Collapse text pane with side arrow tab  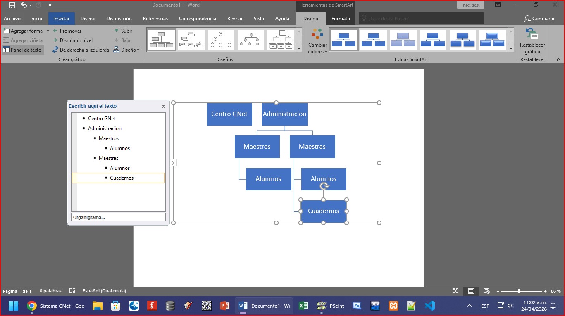[173, 163]
